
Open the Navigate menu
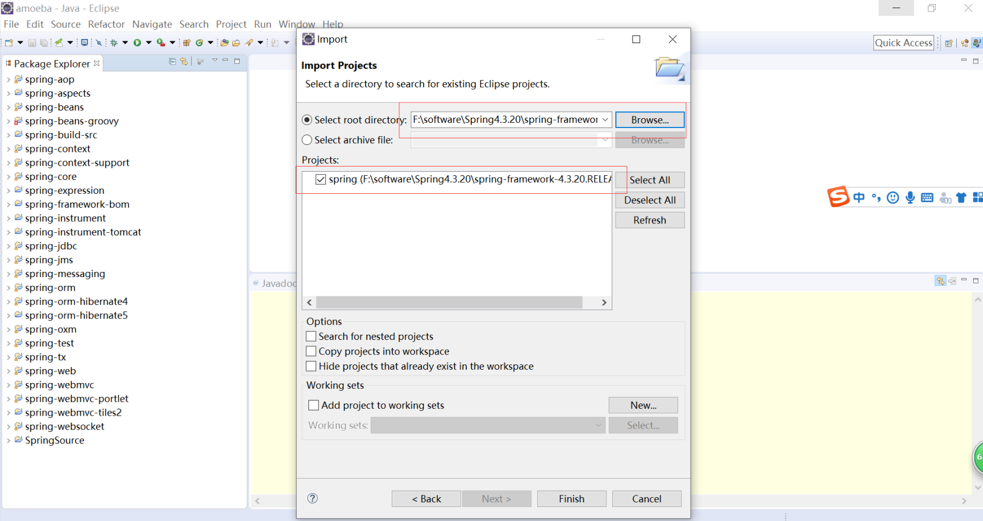point(152,24)
